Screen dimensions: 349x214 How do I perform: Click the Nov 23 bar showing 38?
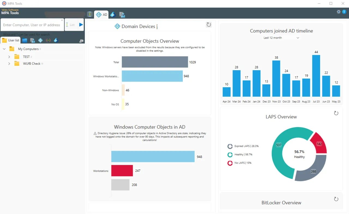276,79
